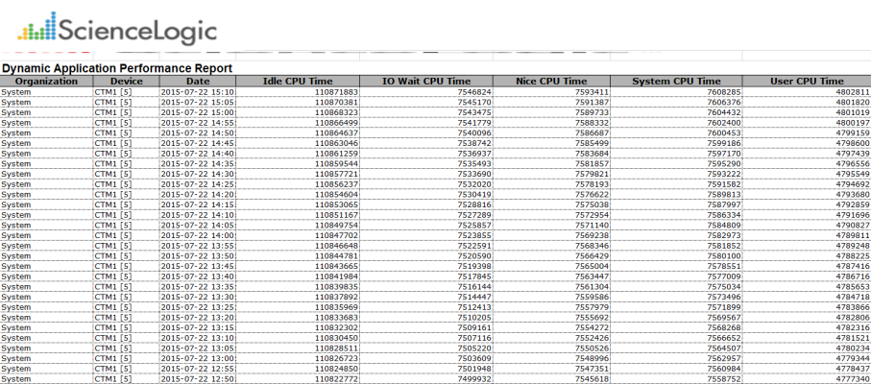The height and width of the screenshot is (384, 871).
Task: Click the System CPU Time column header
Action: [676, 82]
